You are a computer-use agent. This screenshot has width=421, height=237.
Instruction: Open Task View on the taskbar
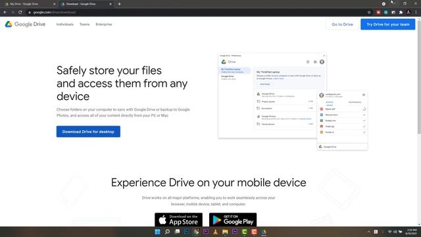(x=177, y=232)
